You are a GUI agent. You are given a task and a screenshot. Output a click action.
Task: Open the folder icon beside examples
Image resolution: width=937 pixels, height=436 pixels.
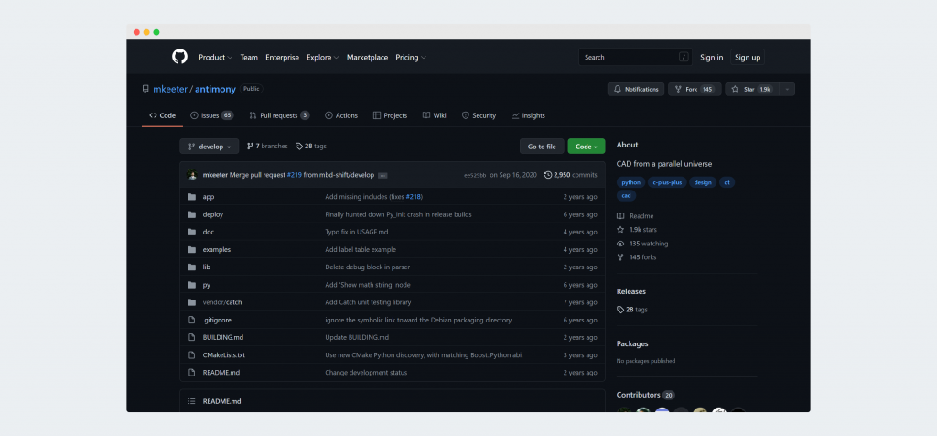(x=192, y=249)
